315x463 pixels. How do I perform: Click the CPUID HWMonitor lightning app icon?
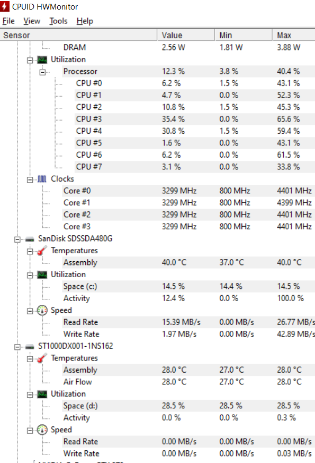coord(5,6)
